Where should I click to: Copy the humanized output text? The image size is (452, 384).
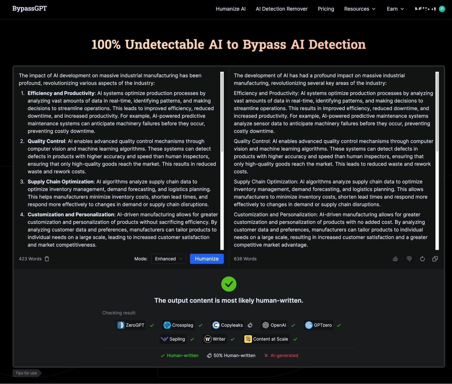[435, 259]
